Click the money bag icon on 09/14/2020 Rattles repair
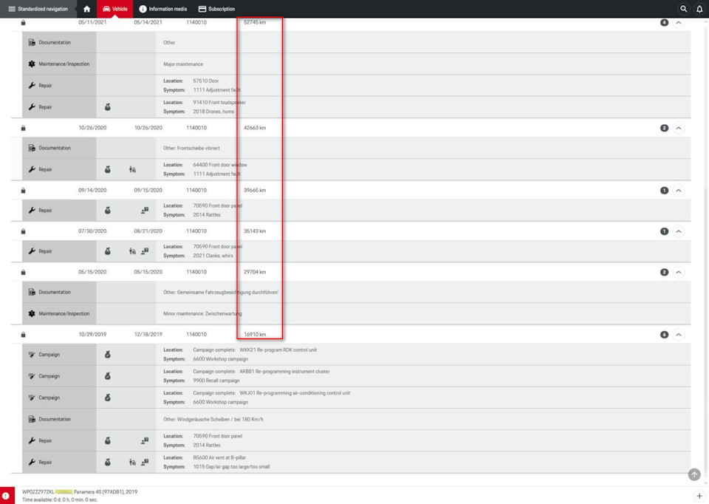 [x=108, y=211]
